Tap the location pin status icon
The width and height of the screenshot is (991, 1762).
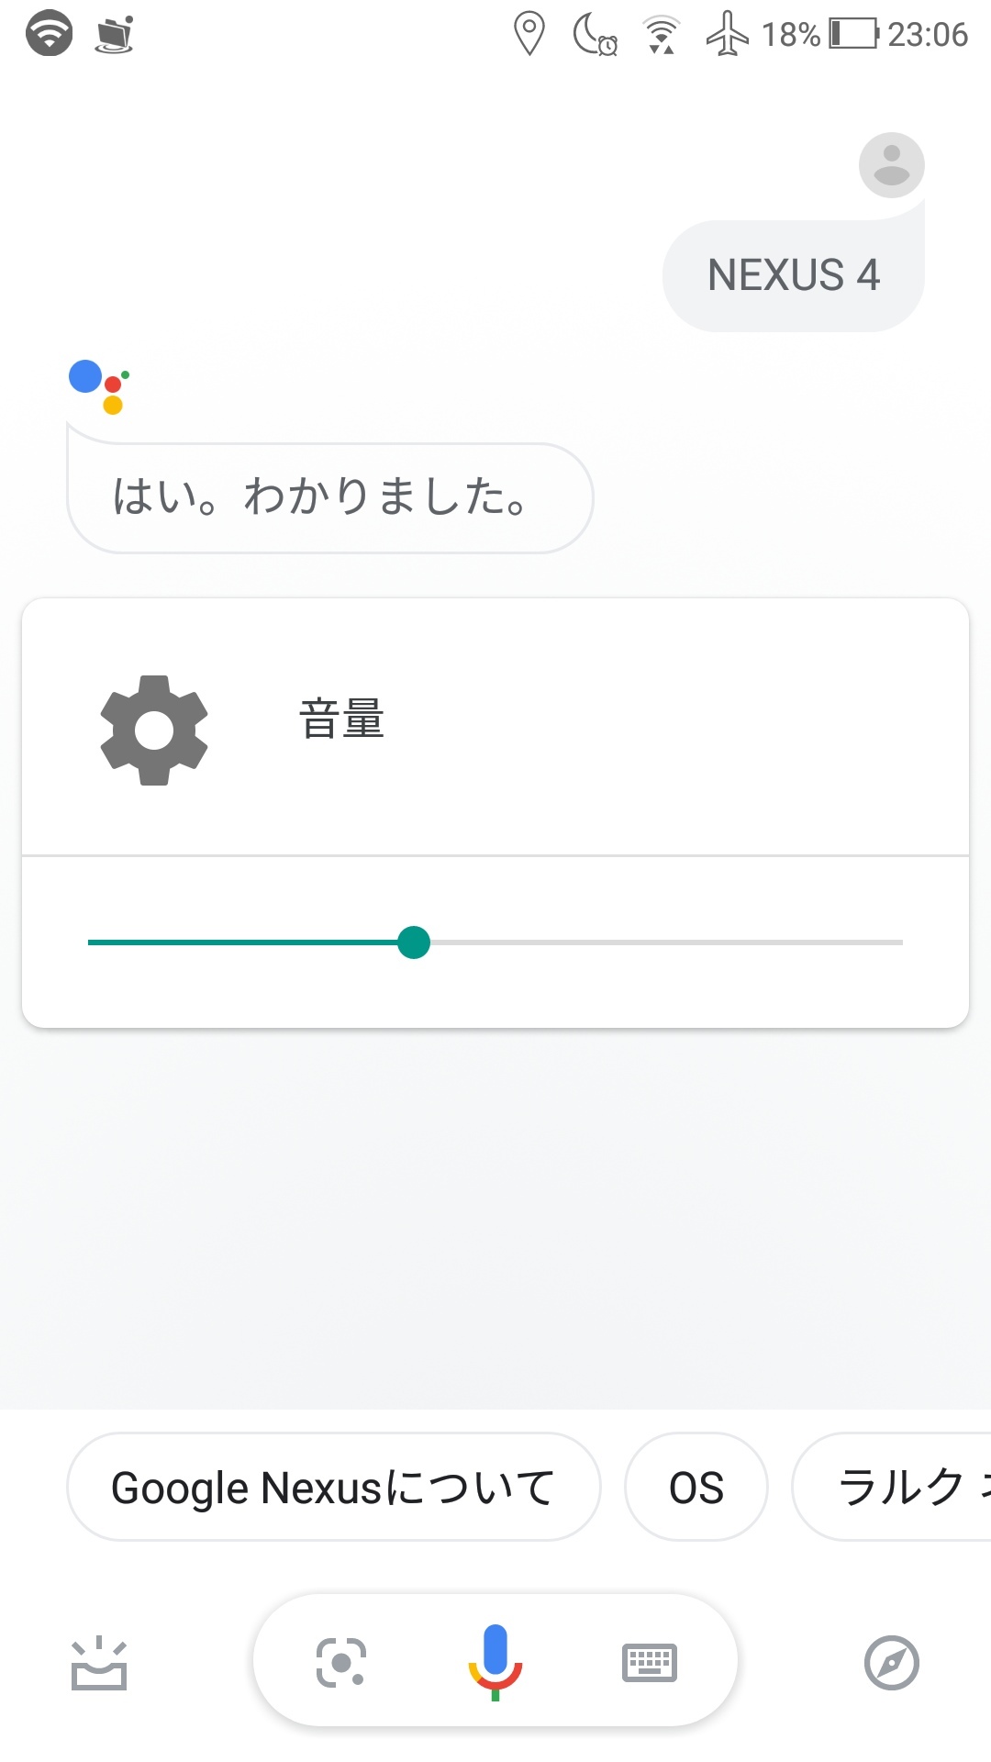pyautogui.click(x=529, y=34)
